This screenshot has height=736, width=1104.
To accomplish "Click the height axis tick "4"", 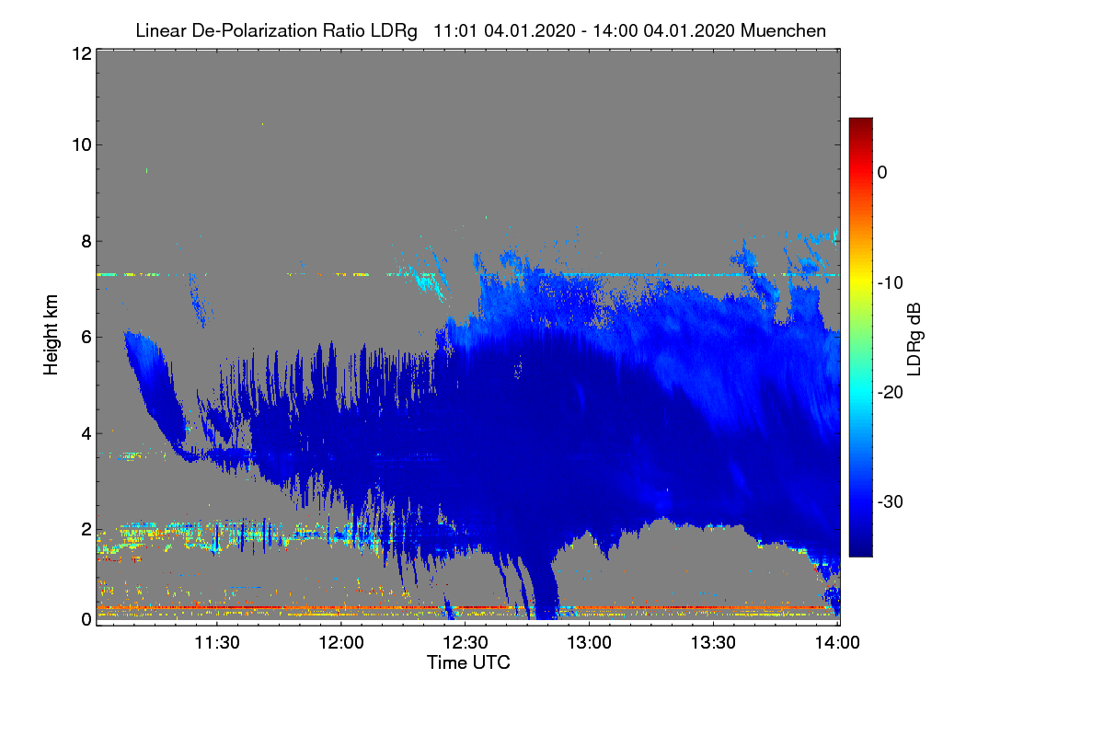I will click(x=86, y=432).
